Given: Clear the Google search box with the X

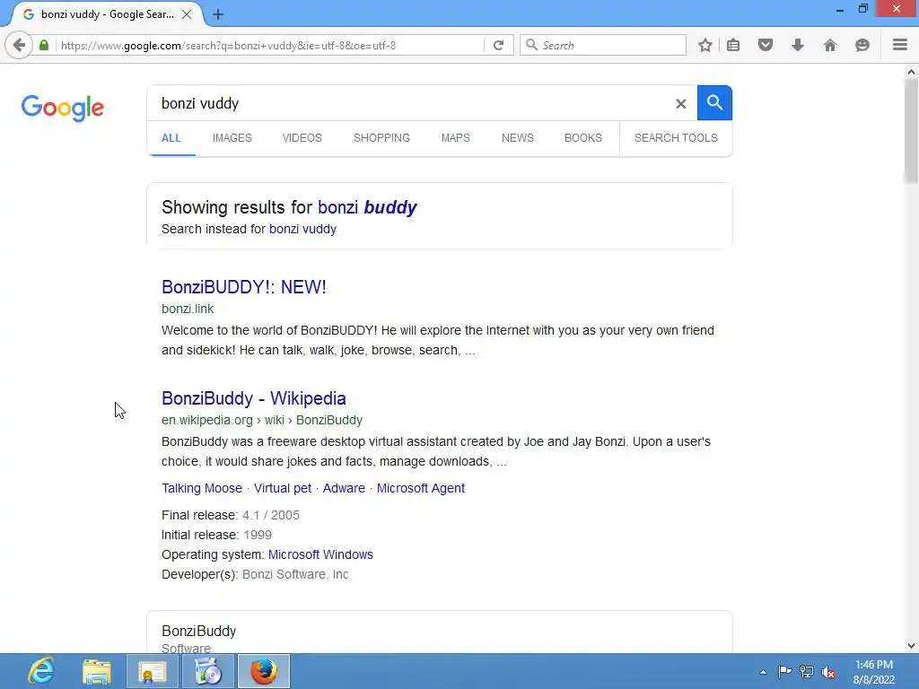Looking at the screenshot, I should click(x=680, y=104).
